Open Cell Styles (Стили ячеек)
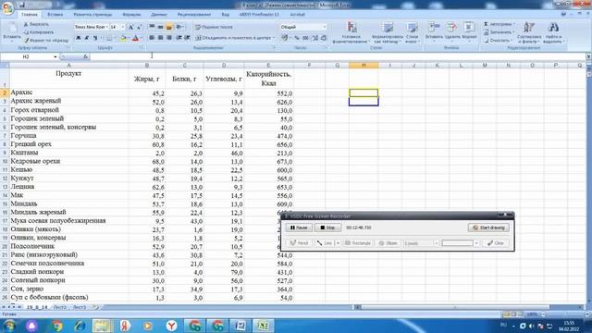This screenshot has width=592, height=333. click(x=413, y=32)
